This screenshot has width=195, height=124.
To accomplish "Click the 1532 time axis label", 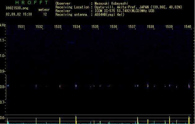I will click(x=39, y=27).
